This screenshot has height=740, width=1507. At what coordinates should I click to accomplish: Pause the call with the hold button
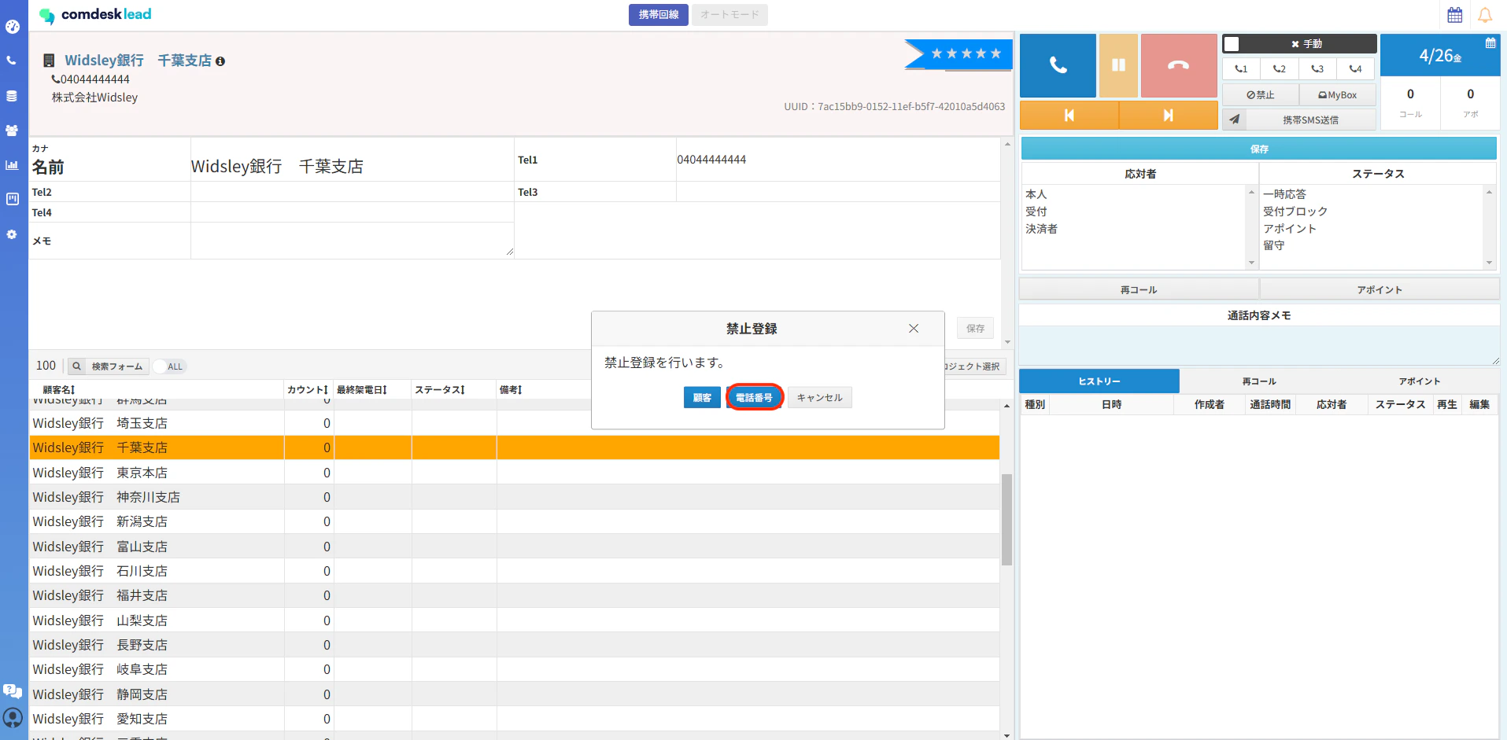pos(1118,65)
